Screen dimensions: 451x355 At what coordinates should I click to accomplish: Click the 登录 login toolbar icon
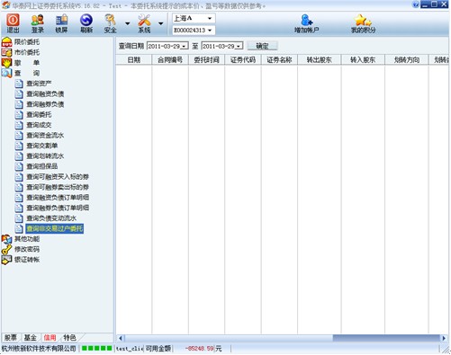38,23
